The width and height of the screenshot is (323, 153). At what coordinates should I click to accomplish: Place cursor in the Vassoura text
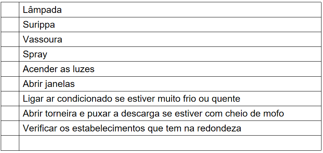tap(42, 40)
